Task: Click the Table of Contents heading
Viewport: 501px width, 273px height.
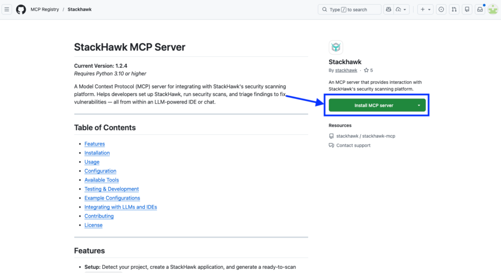Action: click(x=105, y=128)
